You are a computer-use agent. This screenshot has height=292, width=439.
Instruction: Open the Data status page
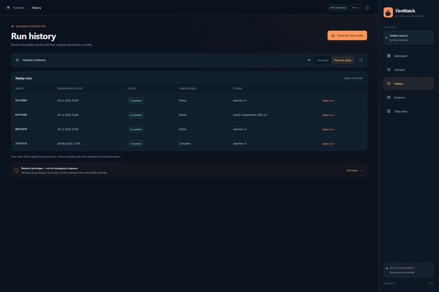408,111
